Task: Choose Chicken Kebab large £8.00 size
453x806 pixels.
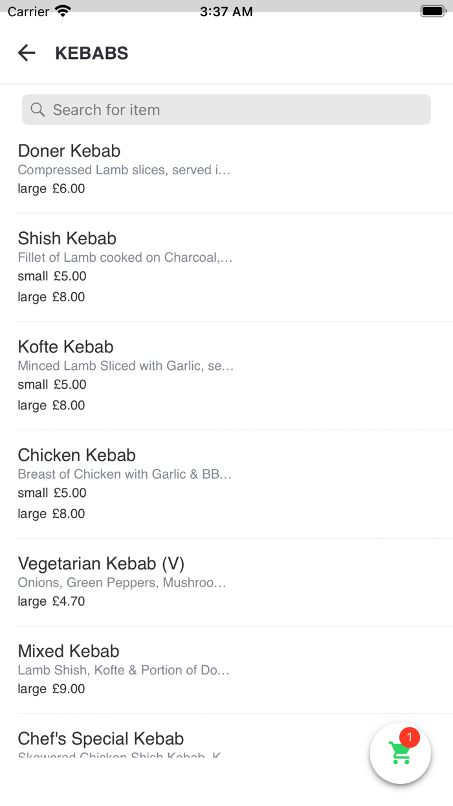Action: pos(52,514)
